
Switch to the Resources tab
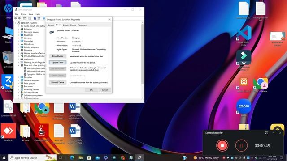82,25
